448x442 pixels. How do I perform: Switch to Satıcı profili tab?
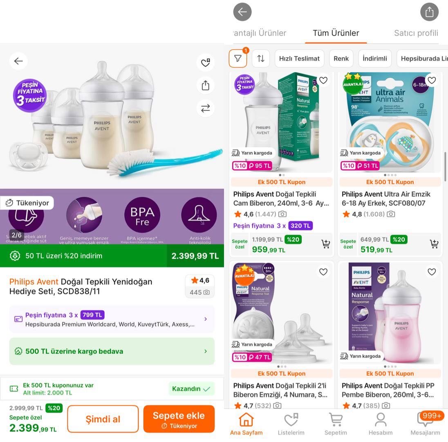(416, 33)
